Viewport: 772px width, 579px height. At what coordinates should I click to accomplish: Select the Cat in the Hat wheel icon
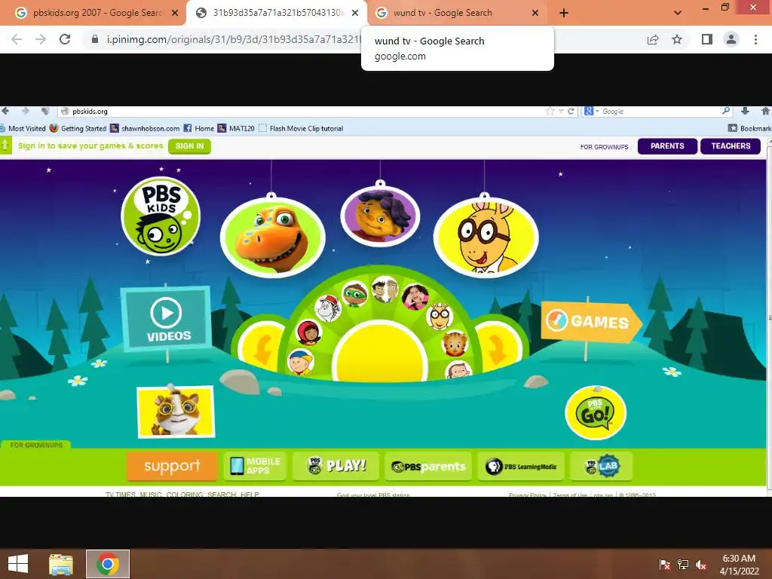[328, 308]
